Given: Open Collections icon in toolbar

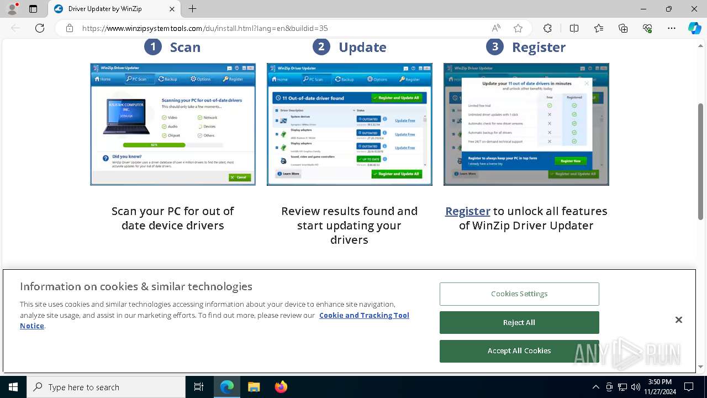Looking at the screenshot, I should pyautogui.click(x=623, y=28).
